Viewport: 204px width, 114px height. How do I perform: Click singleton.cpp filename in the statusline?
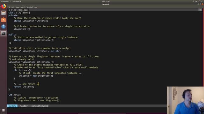[40, 106]
